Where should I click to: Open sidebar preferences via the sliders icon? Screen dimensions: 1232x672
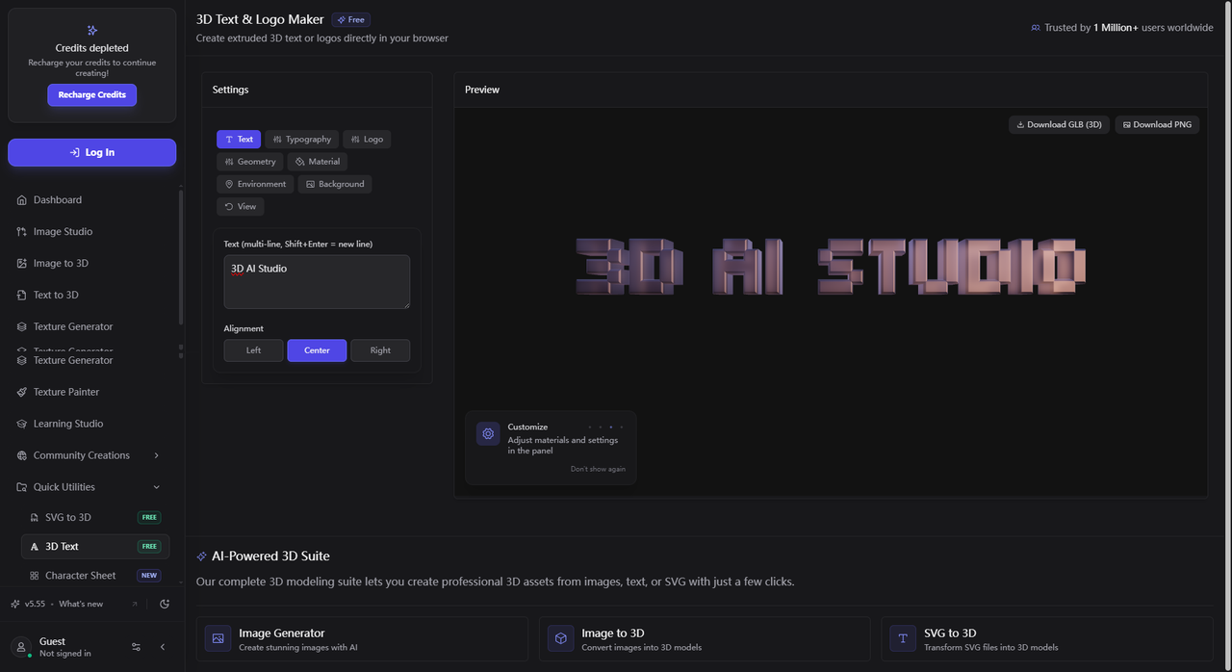(136, 647)
